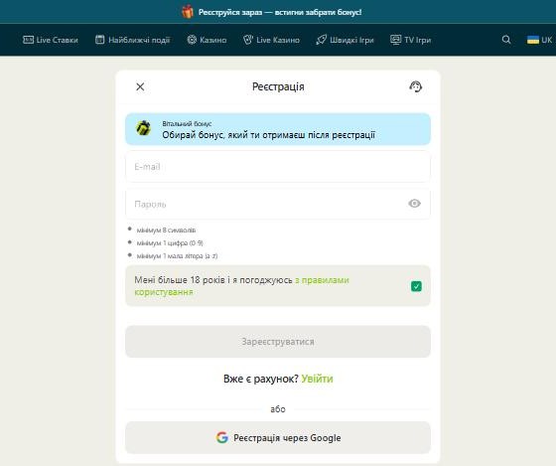
Task: Follow the Увійти login link
Action: coord(317,379)
